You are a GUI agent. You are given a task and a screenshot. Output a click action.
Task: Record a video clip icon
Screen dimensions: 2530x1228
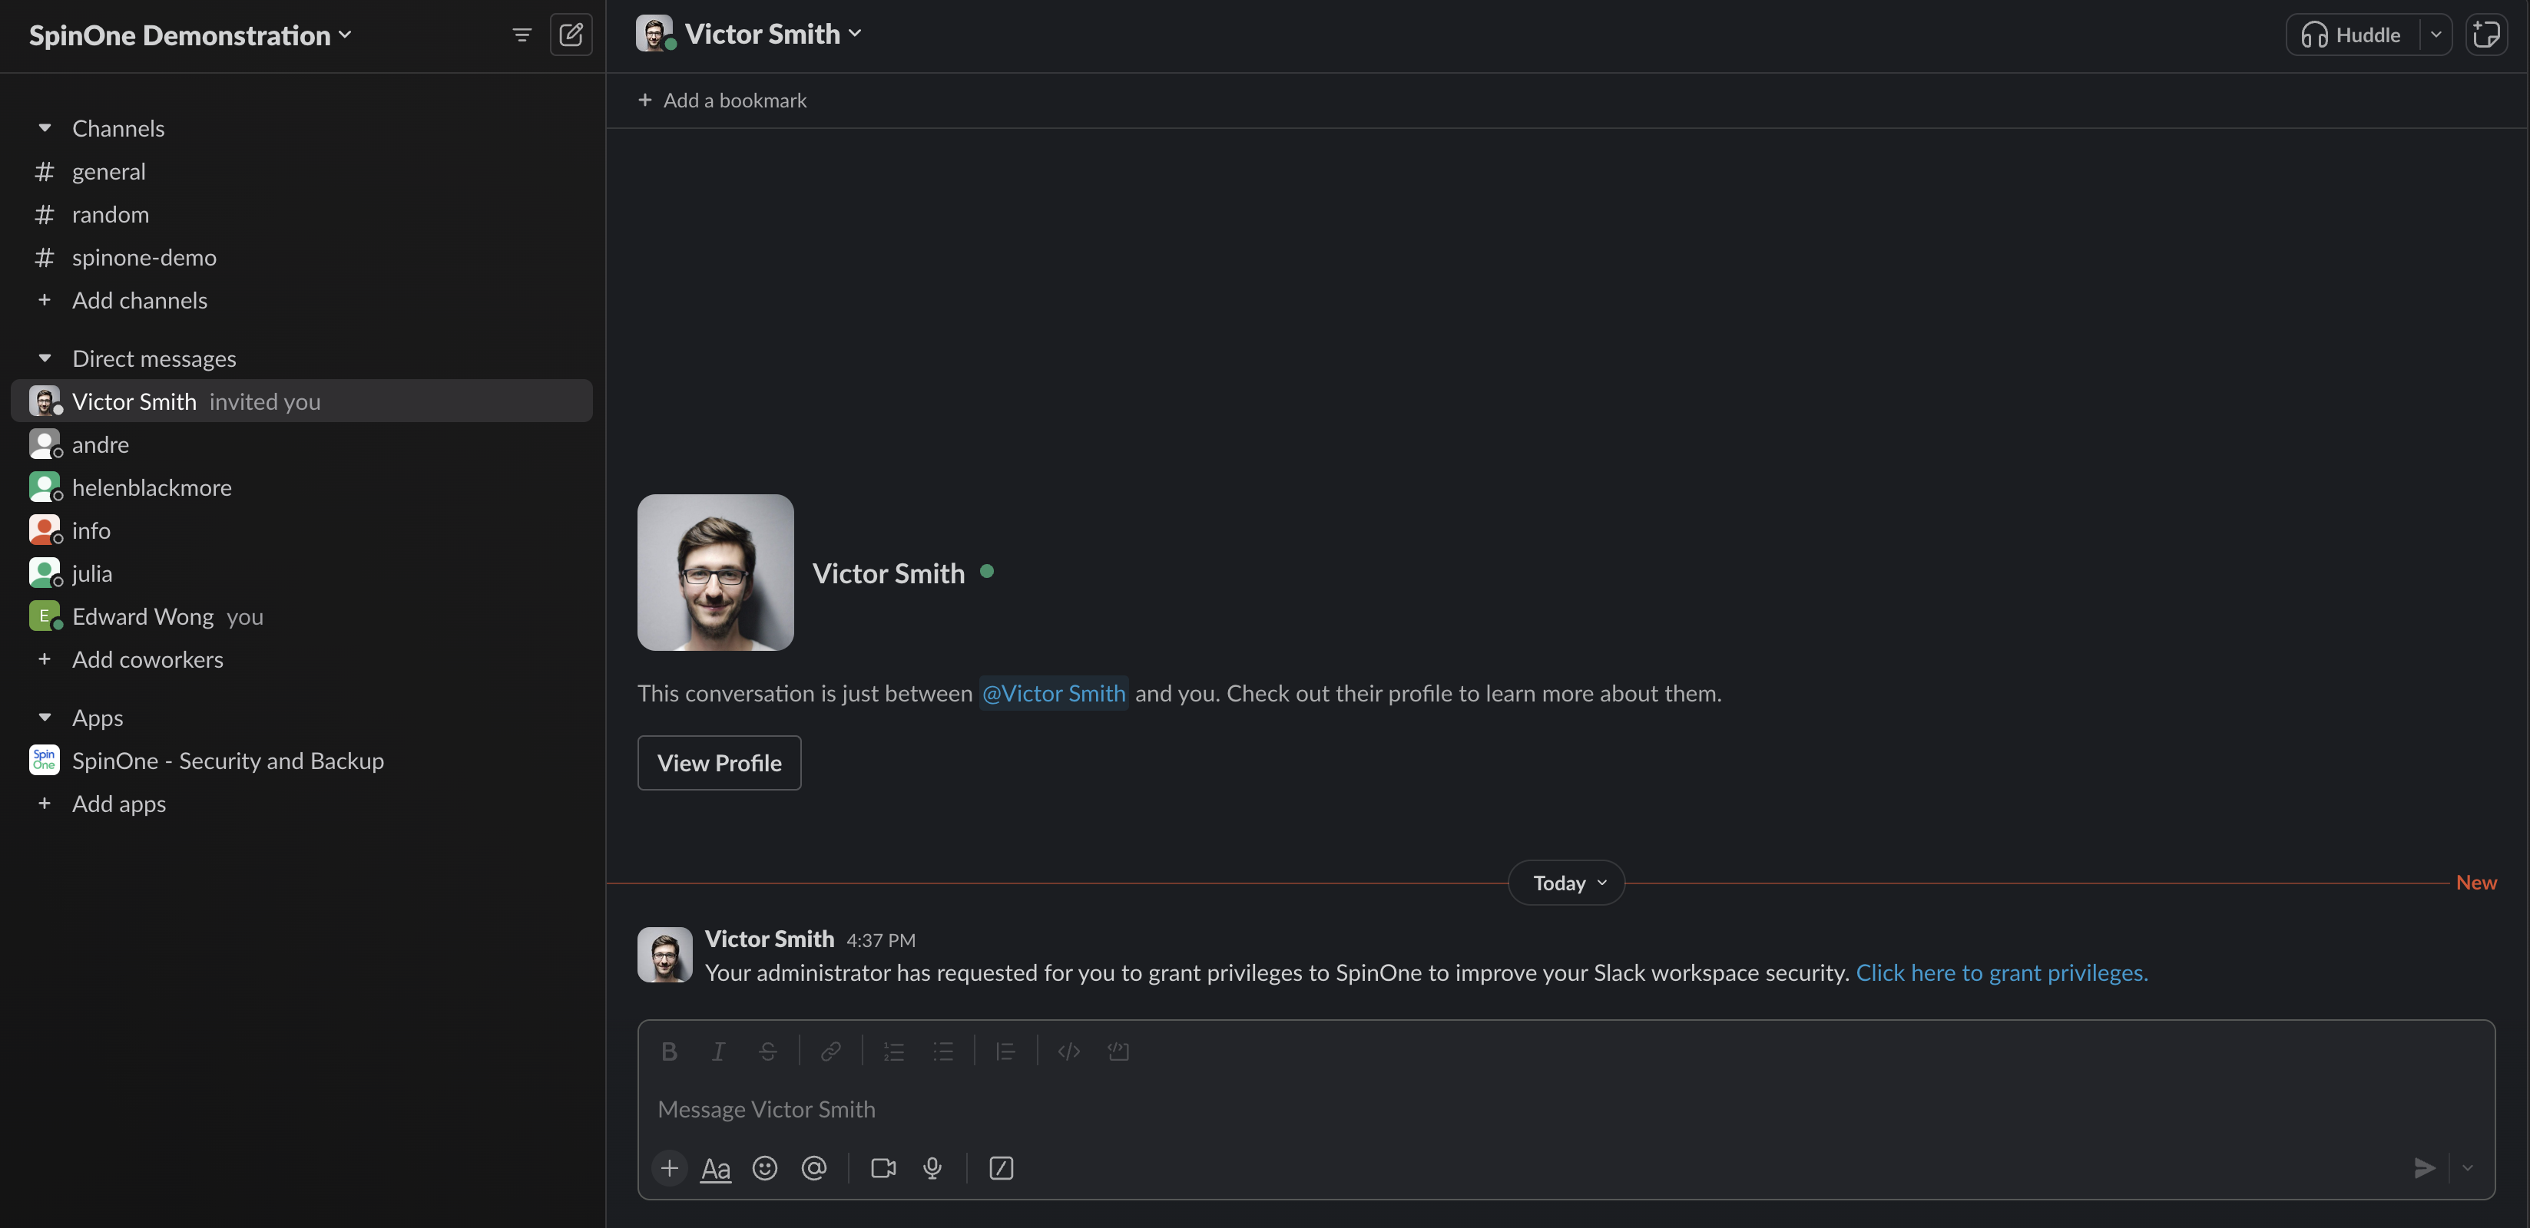click(883, 1168)
